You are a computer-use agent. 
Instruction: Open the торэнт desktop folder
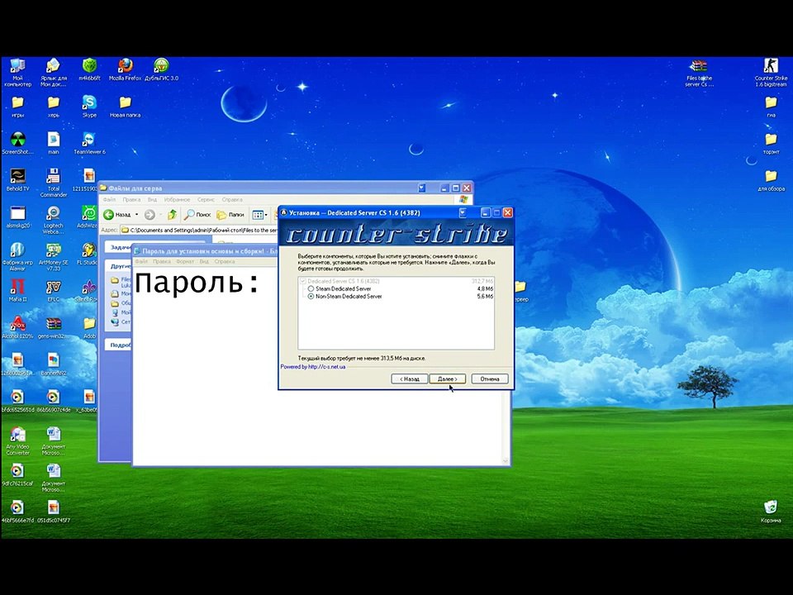point(771,143)
